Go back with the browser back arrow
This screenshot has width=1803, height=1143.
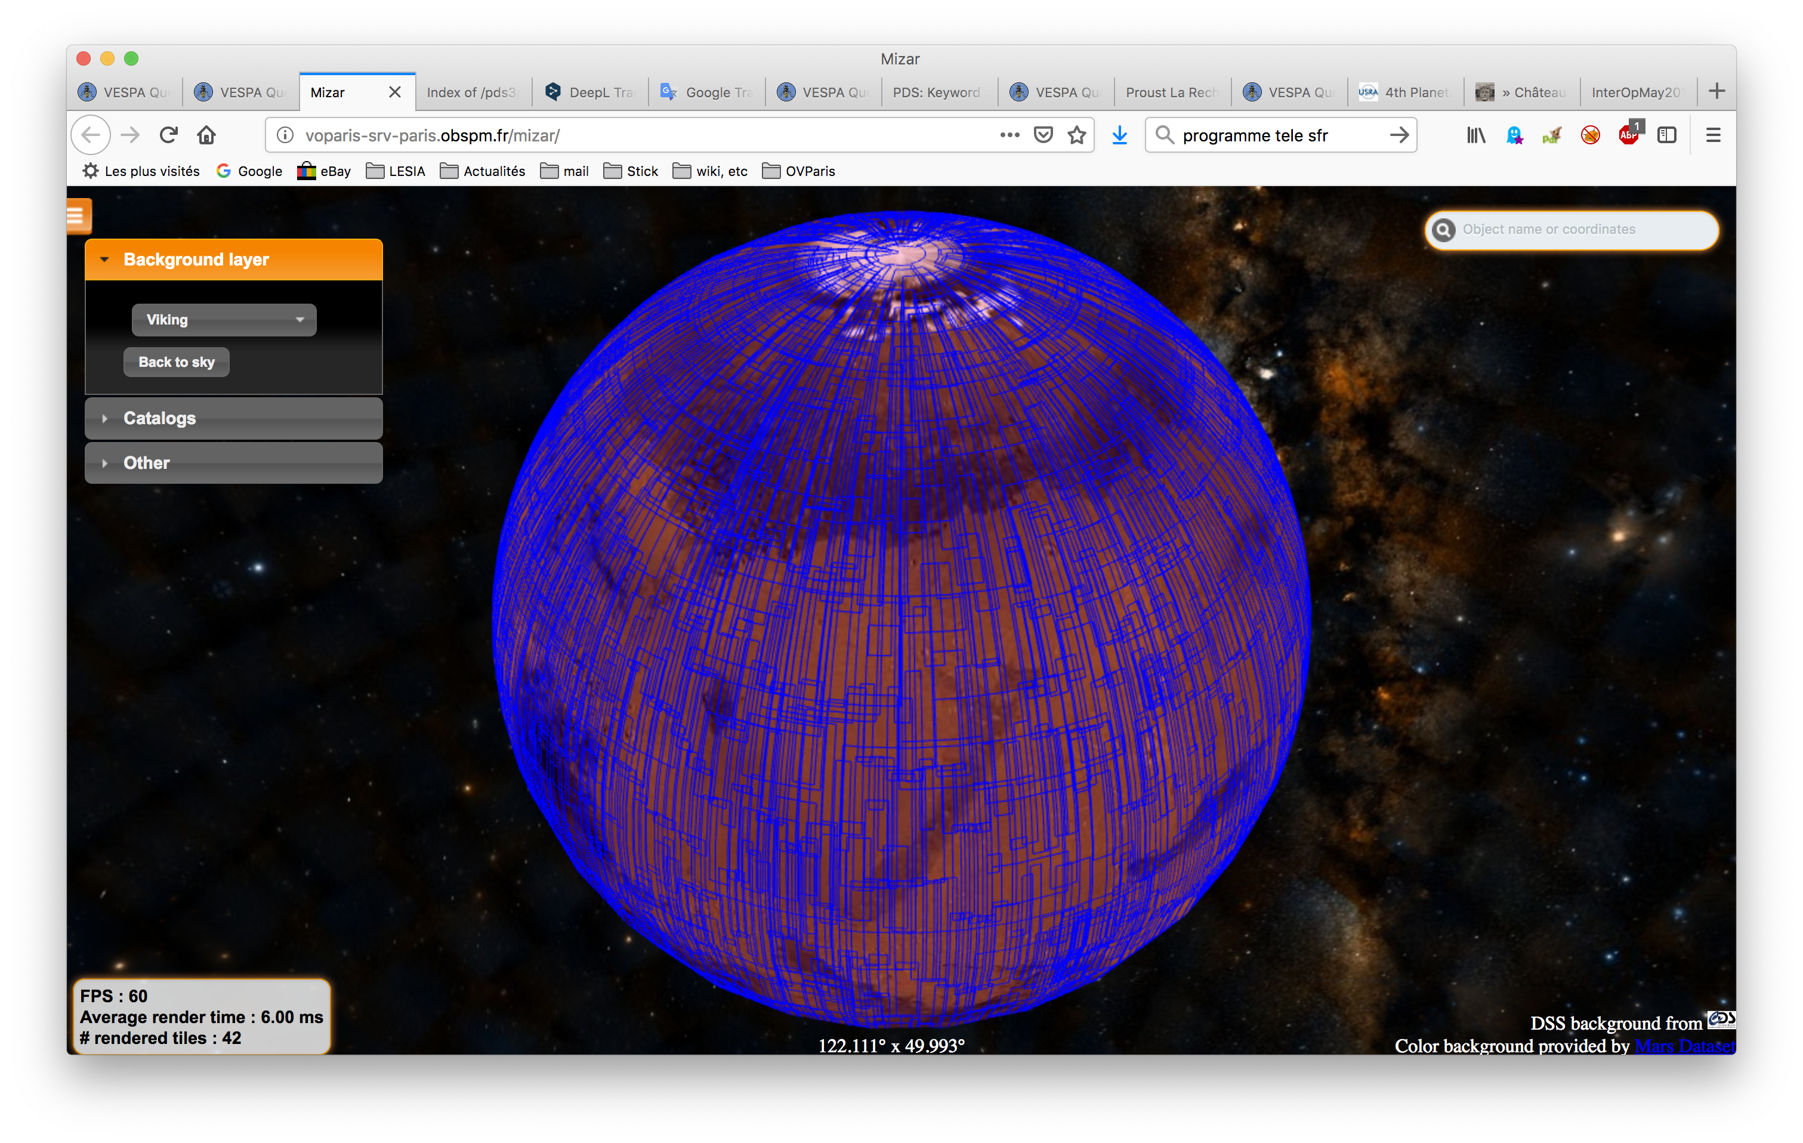tap(91, 135)
